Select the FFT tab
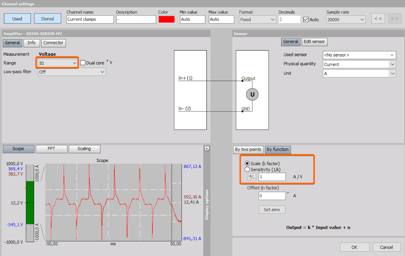This screenshot has width=405, height=256. (51, 149)
